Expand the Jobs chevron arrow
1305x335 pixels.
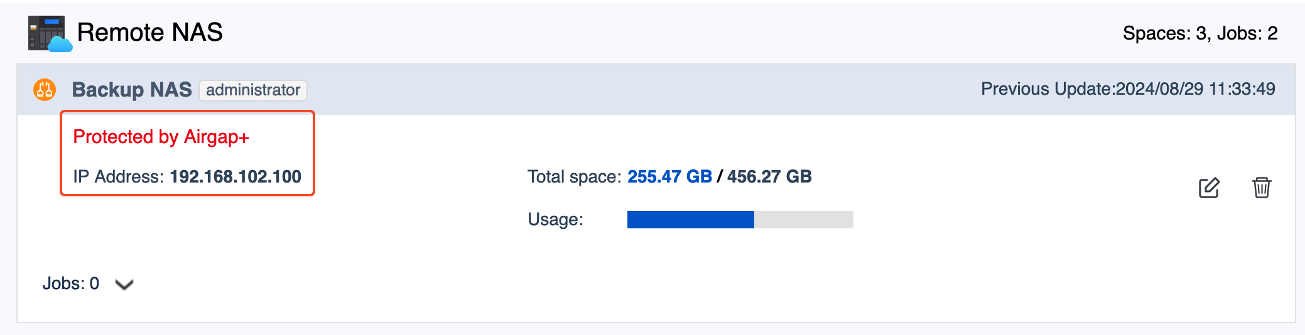tap(124, 285)
